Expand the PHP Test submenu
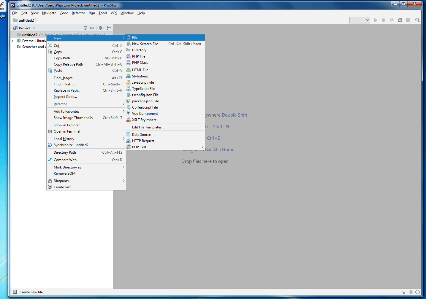This screenshot has height=299, width=426. coord(165,147)
